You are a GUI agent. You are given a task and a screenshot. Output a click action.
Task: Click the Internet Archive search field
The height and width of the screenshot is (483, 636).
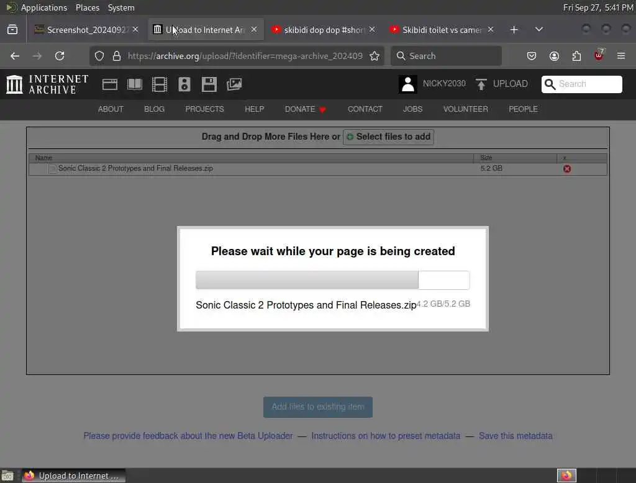581,84
